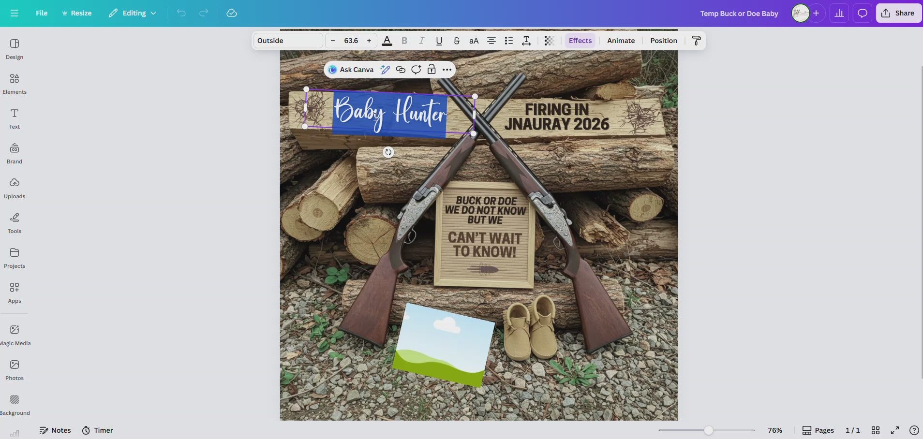Expand the Editing mode dropdown
The image size is (923, 439).
pyautogui.click(x=132, y=13)
